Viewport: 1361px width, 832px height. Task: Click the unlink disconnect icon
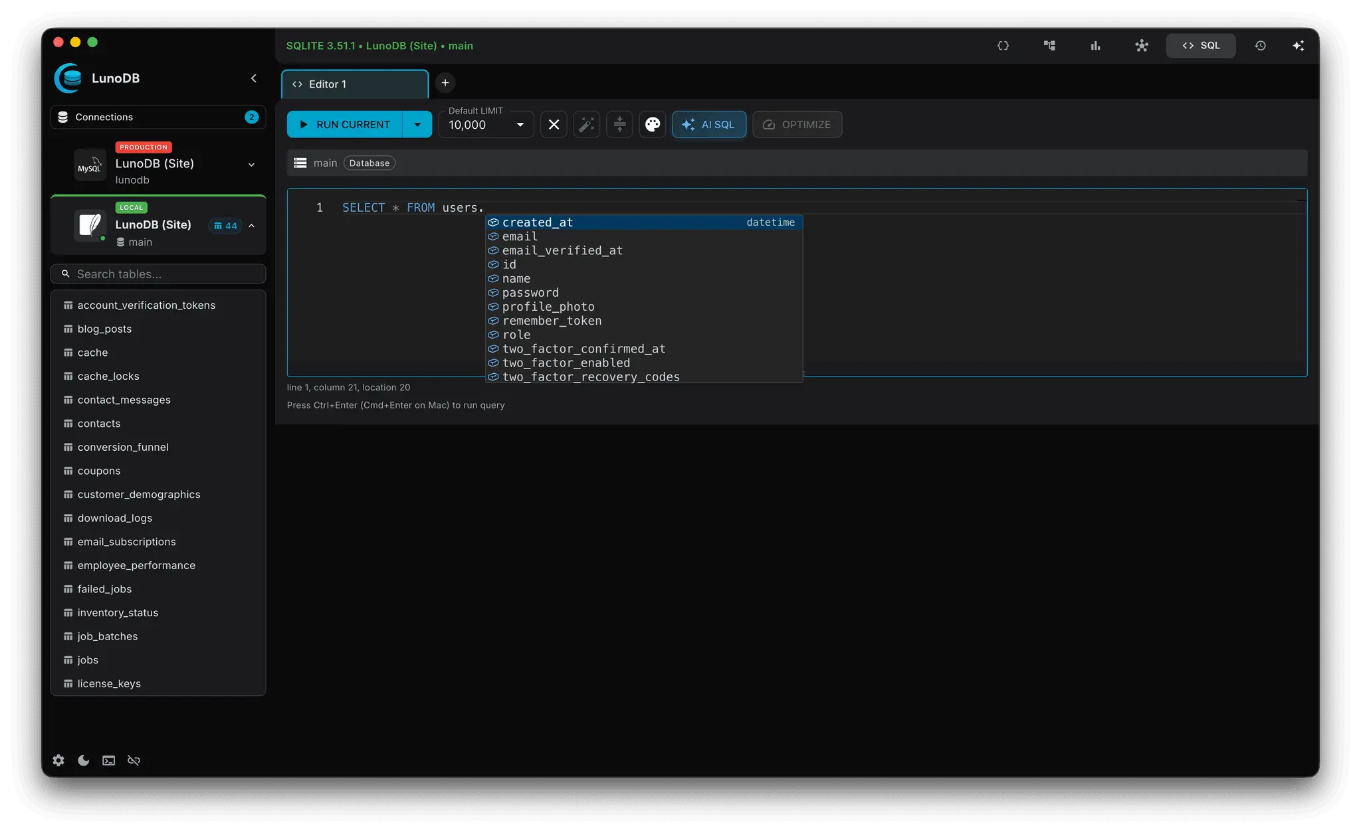(x=134, y=760)
